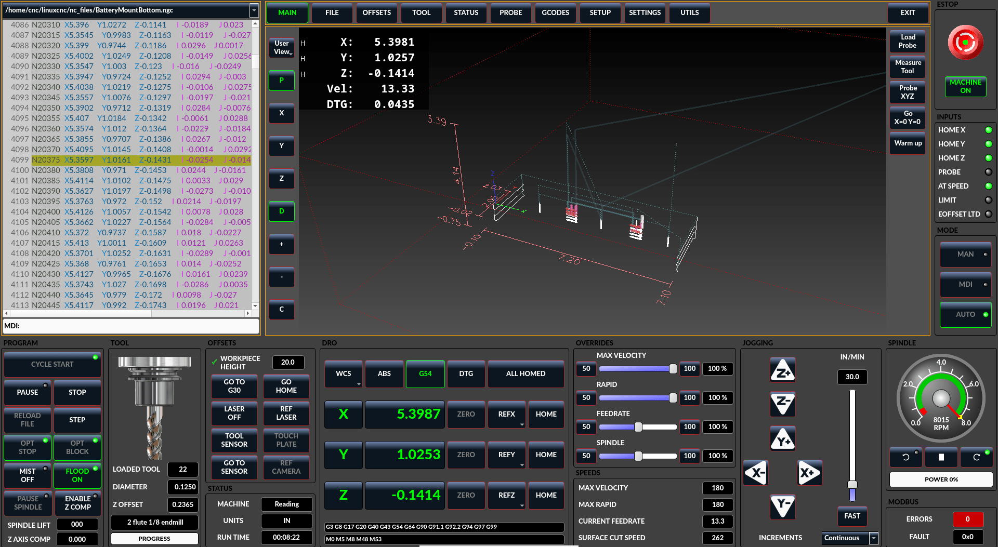Viewport: 998px width, 547px height.
Task: Start spindle forward with clockwise arrow icon
Action: pyautogui.click(x=977, y=457)
